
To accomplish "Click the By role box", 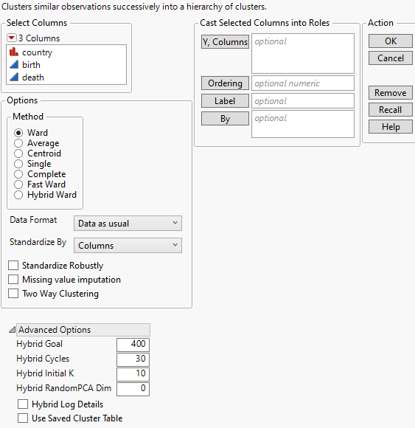I will tap(303, 124).
